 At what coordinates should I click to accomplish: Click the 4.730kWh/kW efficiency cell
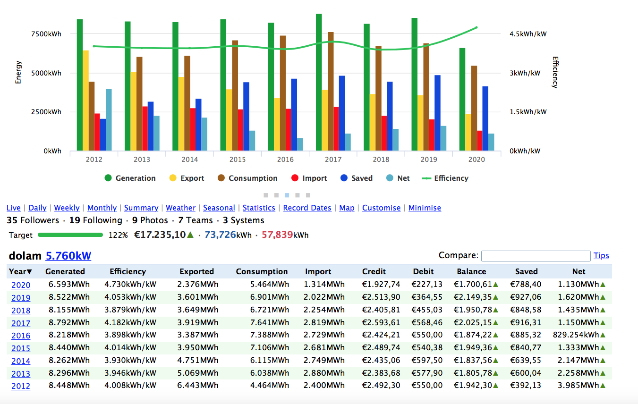tap(130, 285)
